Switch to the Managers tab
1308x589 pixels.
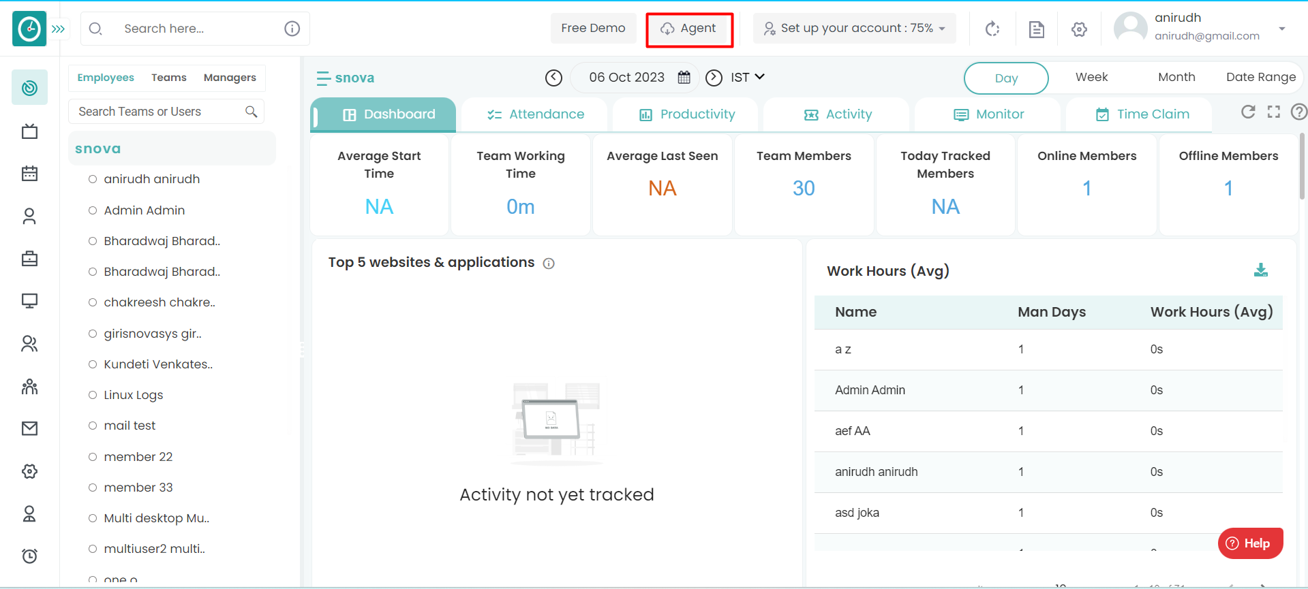coord(230,78)
